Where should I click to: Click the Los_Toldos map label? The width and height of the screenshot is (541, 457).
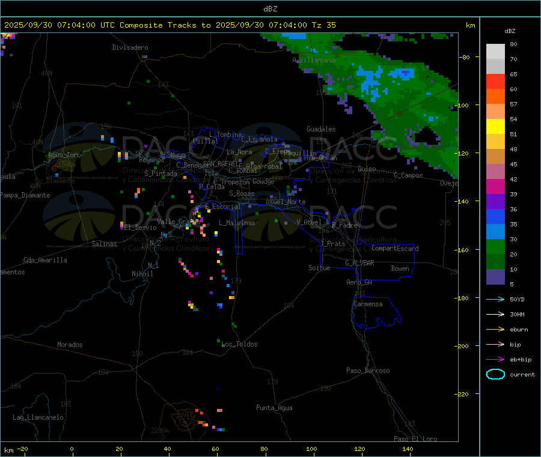239,344
